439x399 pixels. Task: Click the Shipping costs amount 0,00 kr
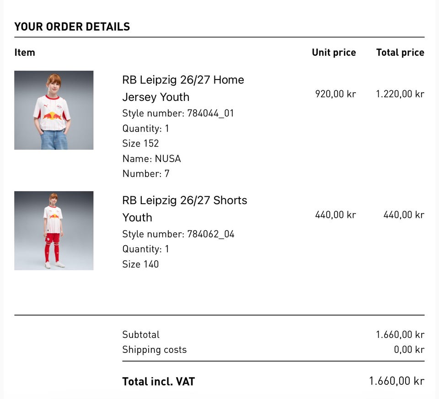click(x=409, y=349)
